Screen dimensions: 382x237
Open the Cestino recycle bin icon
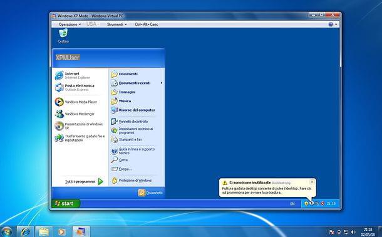click(x=63, y=36)
